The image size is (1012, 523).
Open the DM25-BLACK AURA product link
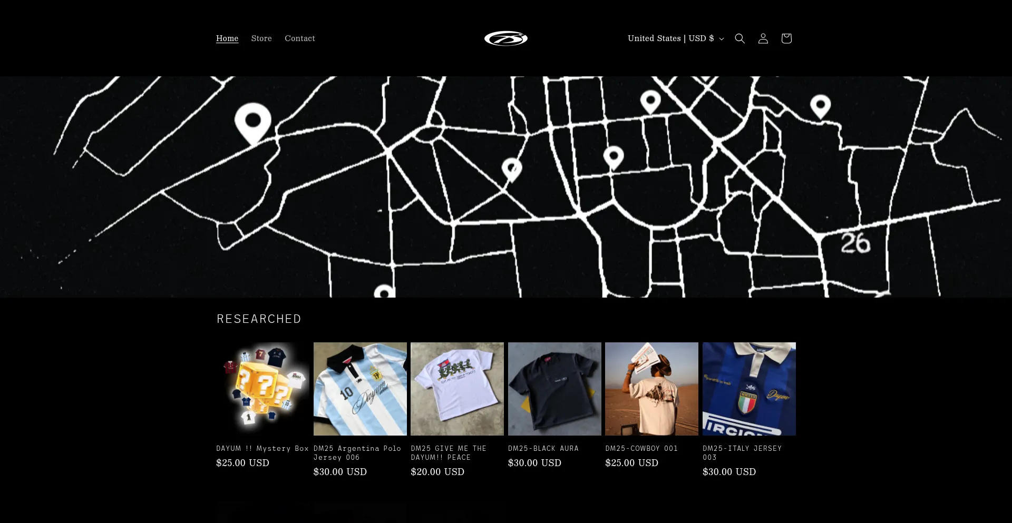(x=543, y=448)
